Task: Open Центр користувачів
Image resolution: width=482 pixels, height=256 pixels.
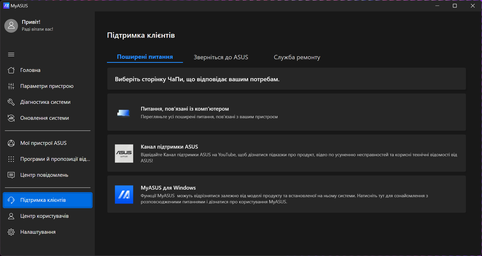Action: point(44,216)
